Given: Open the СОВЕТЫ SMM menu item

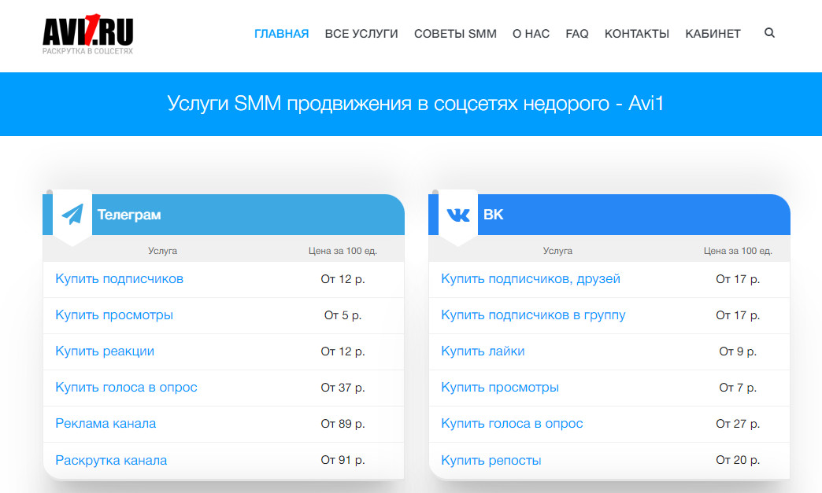Looking at the screenshot, I should [x=455, y=34].
